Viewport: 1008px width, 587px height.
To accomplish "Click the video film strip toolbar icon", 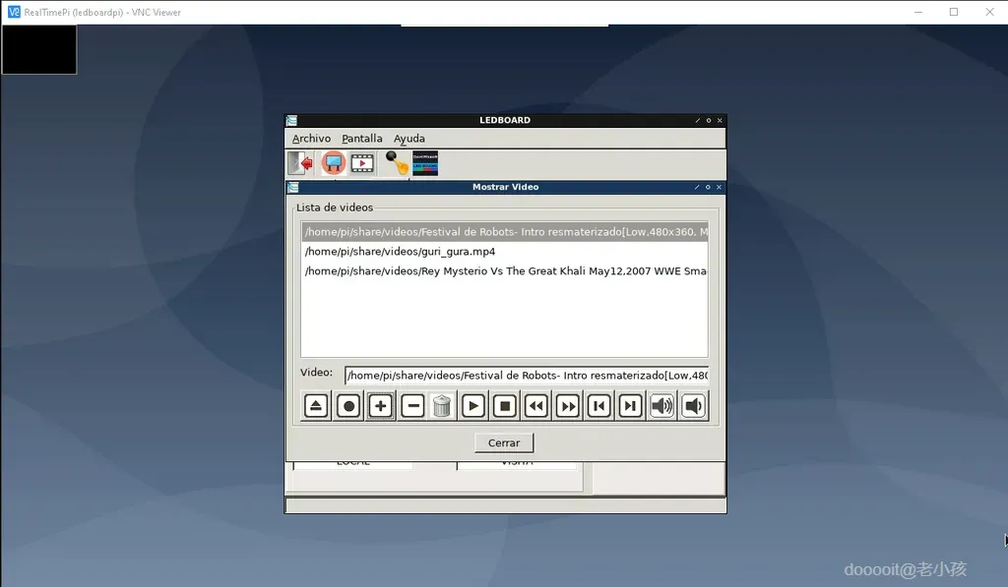I will click(362, 163).
